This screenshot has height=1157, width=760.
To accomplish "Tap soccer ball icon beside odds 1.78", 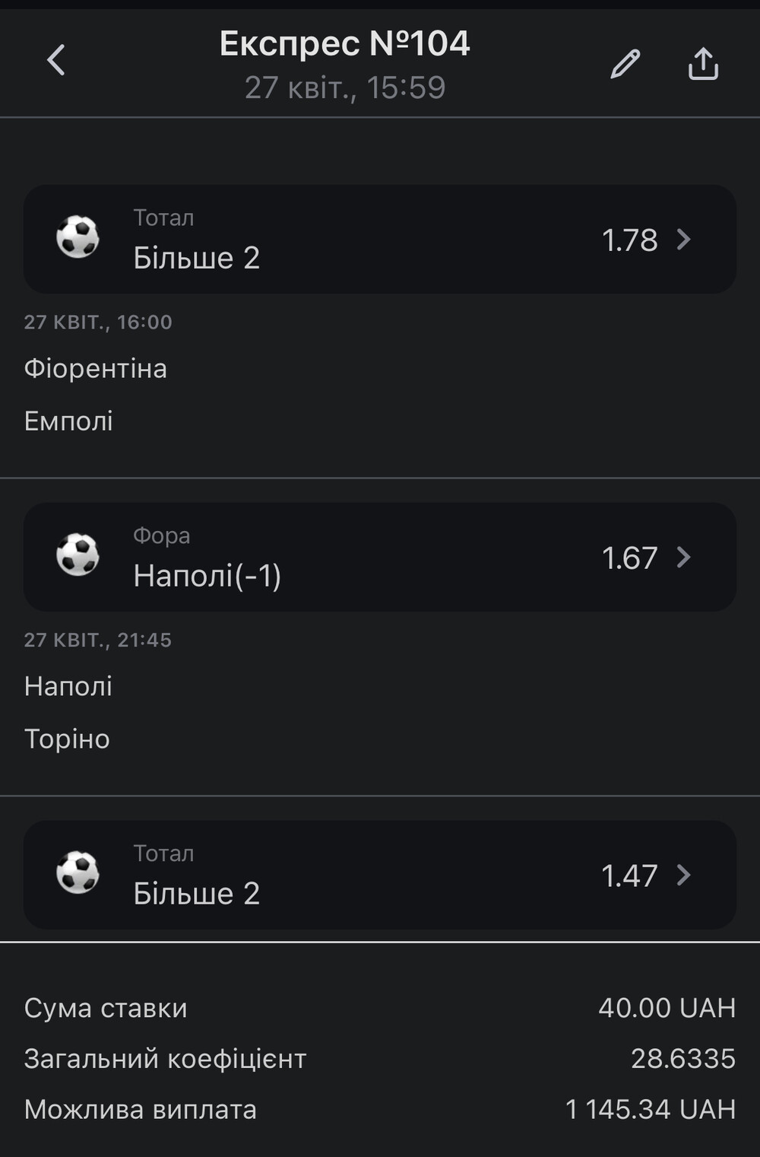I will click(x=78, y=237).
